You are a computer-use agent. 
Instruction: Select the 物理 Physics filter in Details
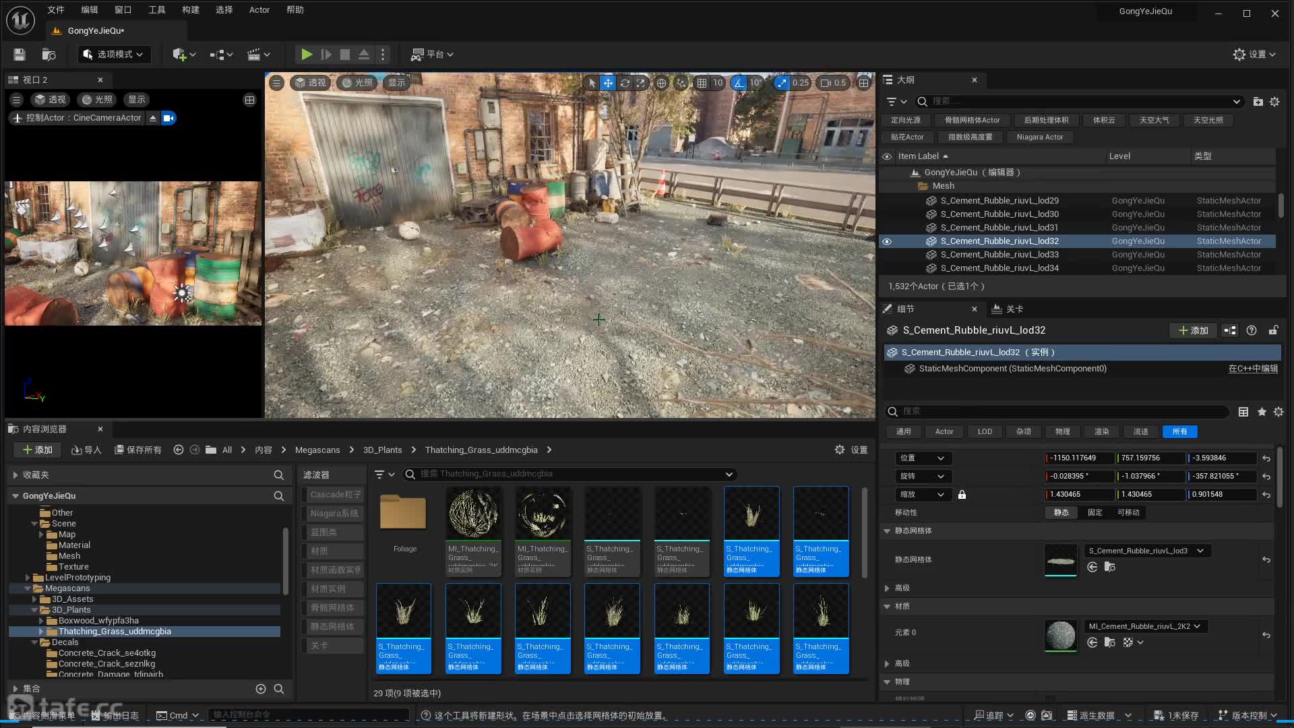pos(1063,431)
